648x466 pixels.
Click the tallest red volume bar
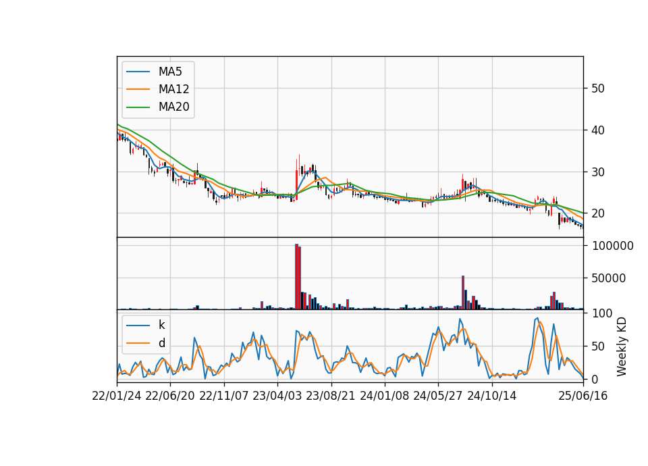(296, 277)
